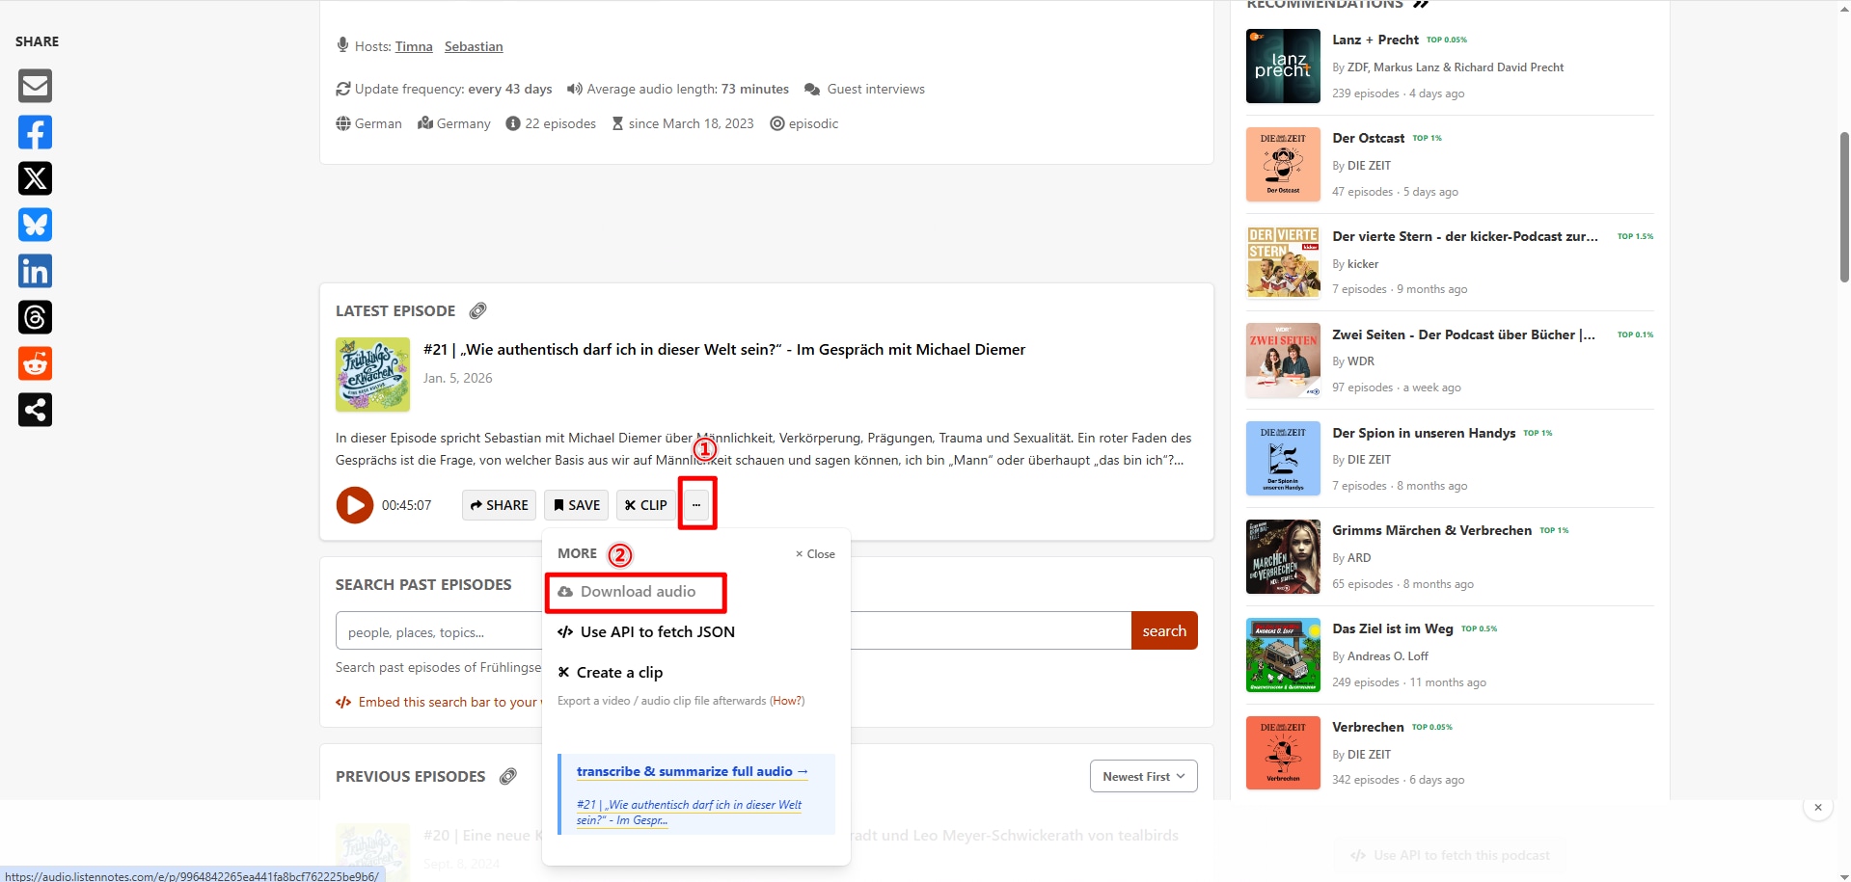This screenshot has height=882, width=1851.
Task: Share the podcast via Email
Action: coord(35,86)
